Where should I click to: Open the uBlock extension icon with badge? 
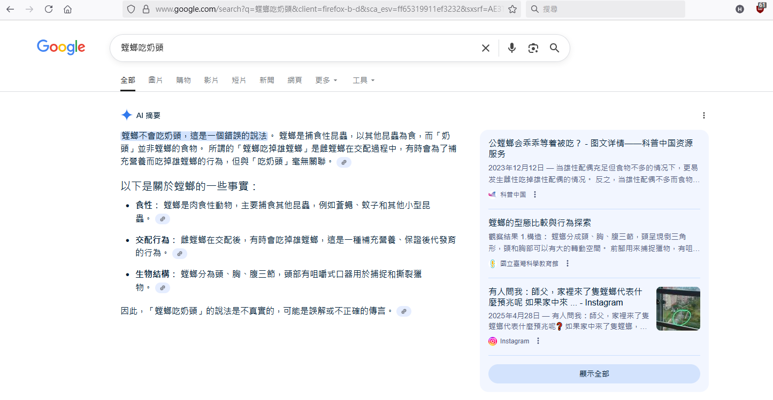point(761,8)
